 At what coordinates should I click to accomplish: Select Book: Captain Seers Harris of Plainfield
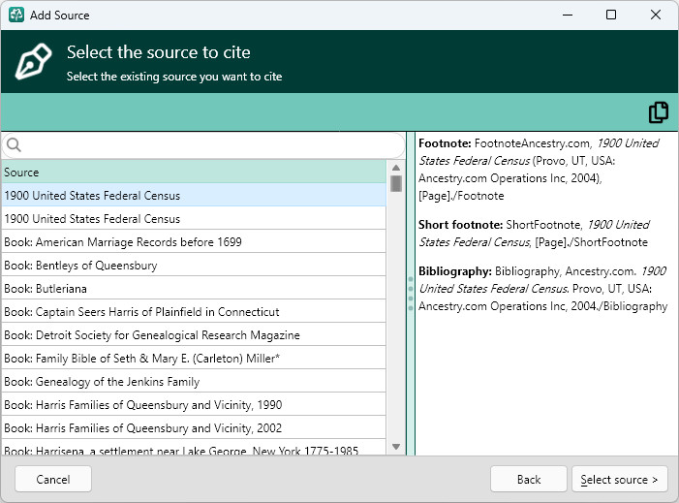pos(194,311)
